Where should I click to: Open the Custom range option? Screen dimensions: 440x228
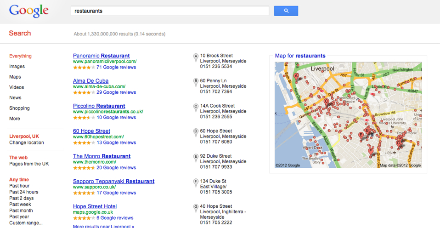click(26, 223)
